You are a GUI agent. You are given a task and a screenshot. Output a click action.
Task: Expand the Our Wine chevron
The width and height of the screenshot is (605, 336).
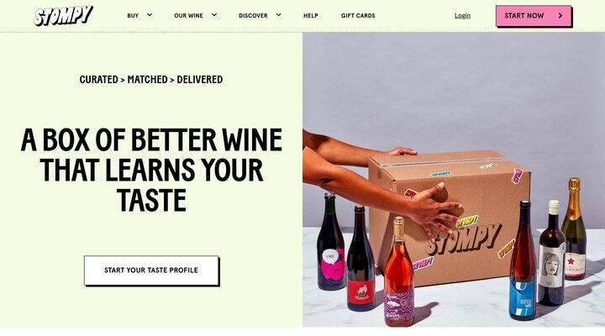(x=214, y=15)
